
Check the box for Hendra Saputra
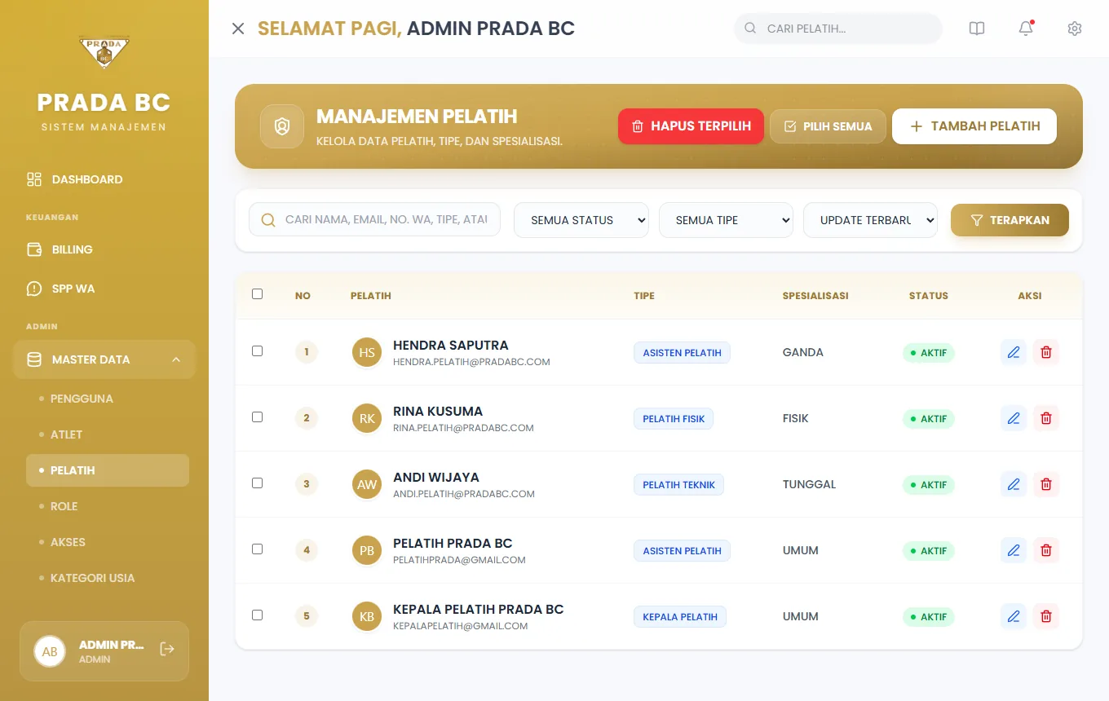pos(258,351)
